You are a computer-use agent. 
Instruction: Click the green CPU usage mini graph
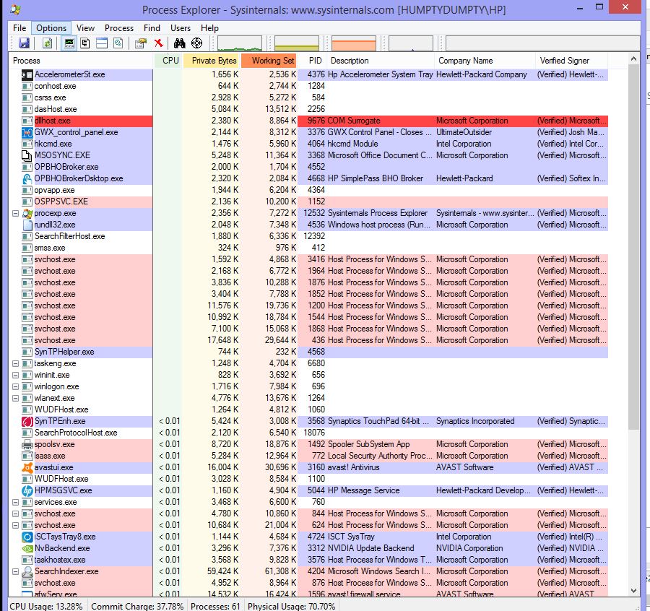pyautogui.click(x=240, y=43)
